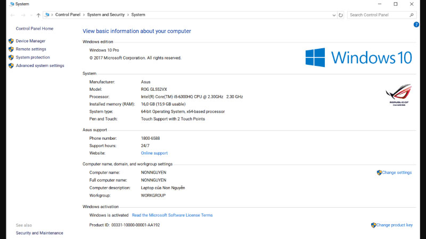Click the Online support website link

pos(154,153)
